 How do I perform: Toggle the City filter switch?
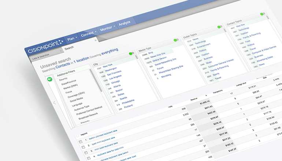[131, 53]
